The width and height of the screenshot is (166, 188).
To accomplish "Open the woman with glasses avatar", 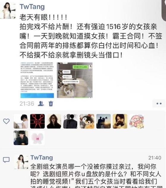I will coord(54,121).
